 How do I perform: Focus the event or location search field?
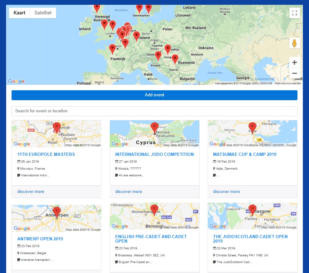click(x=155, y=111)
